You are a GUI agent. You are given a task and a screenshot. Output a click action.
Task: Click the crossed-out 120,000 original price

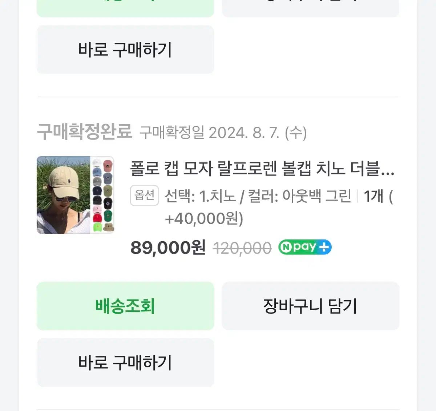click(242, 248)
